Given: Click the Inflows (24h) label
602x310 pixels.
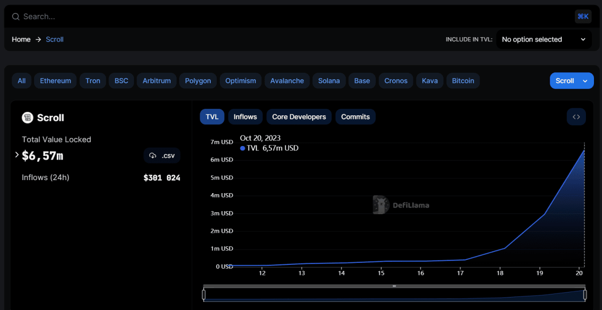Looking at the screenshot, I should (46, 178).
